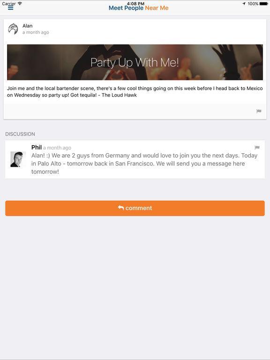Viewport: 270px width, 360px height.
Task: Tap the 'a month ago' timestamp under Alan
Action: 36,32
